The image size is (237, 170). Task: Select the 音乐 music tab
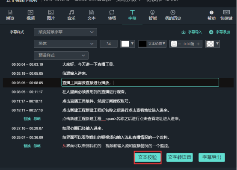(71, 15)
